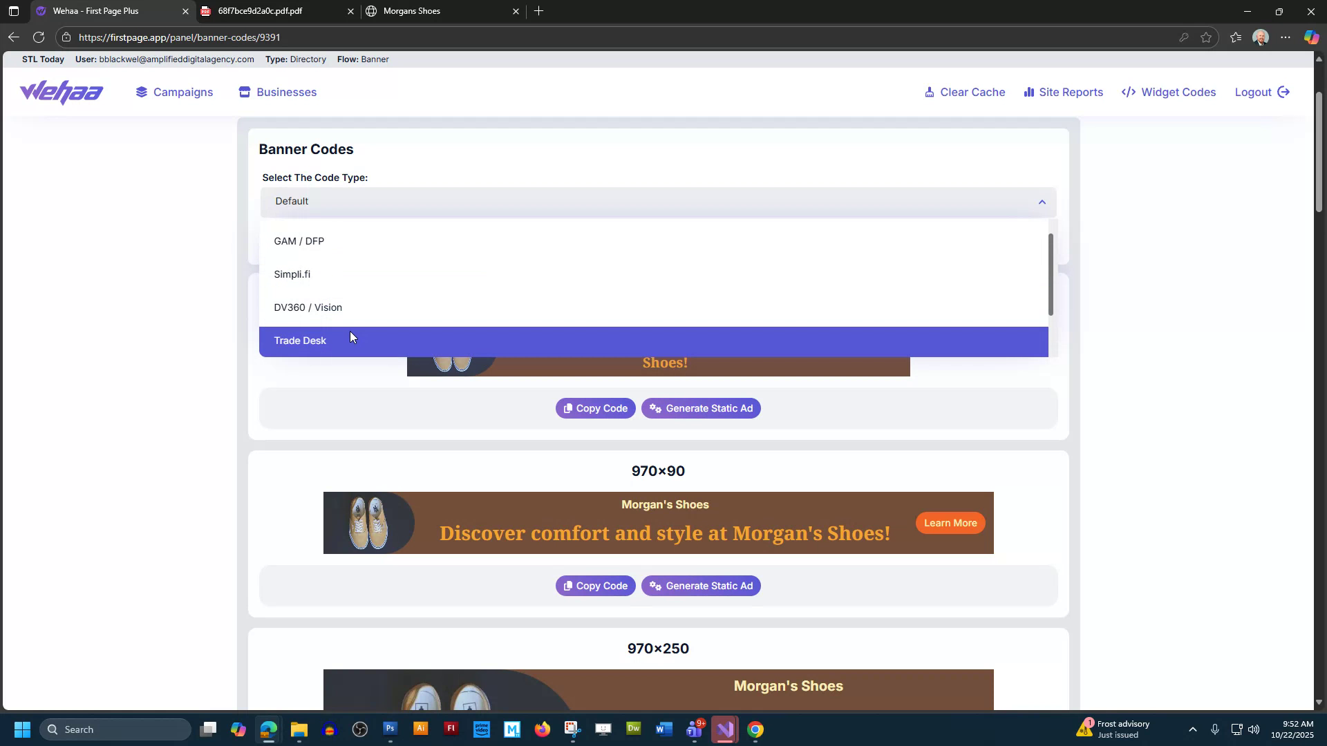The image size is (1327, 746).
Task: Open the 68f7bce9d2a0c.pdf tab
Action: coord(259,11)
